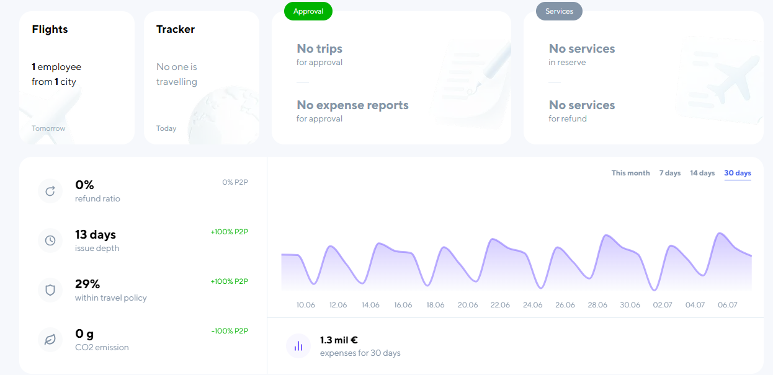The height and width of the screenshot is (375, 773).
Task: Open the Flights card
Action: point(77,77)
